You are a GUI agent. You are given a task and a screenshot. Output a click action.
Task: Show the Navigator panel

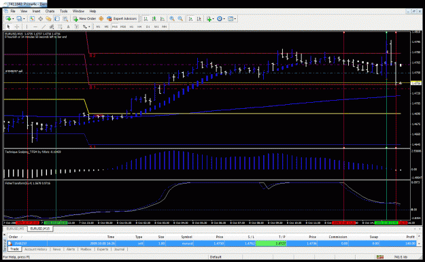[x=48, y=19]
